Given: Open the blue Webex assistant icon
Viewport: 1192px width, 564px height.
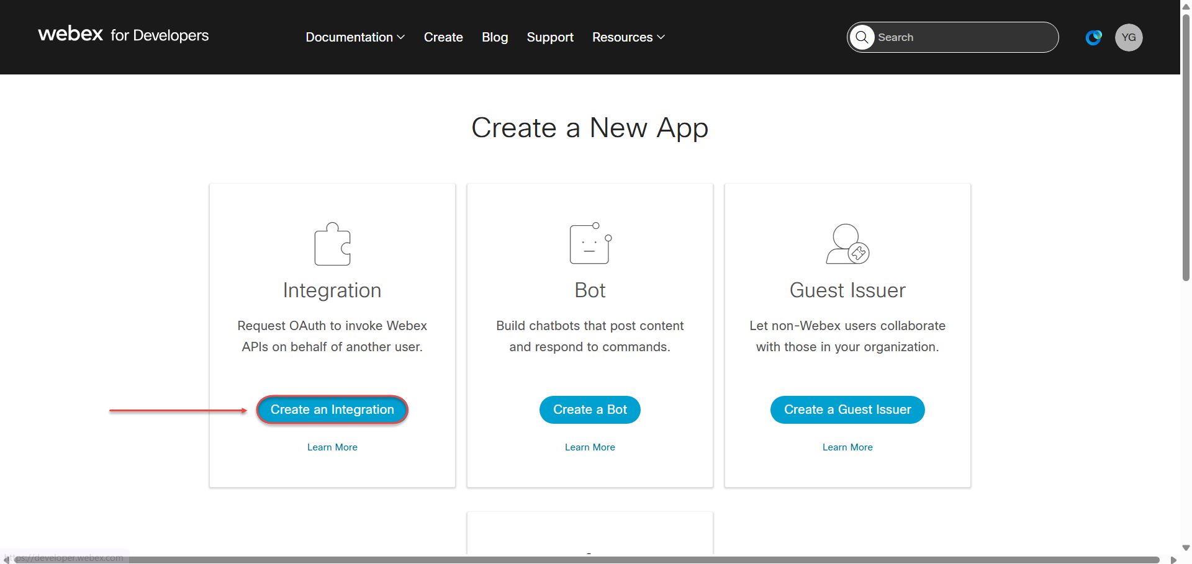Looking at the screenshot, I should click(1093, 37).
